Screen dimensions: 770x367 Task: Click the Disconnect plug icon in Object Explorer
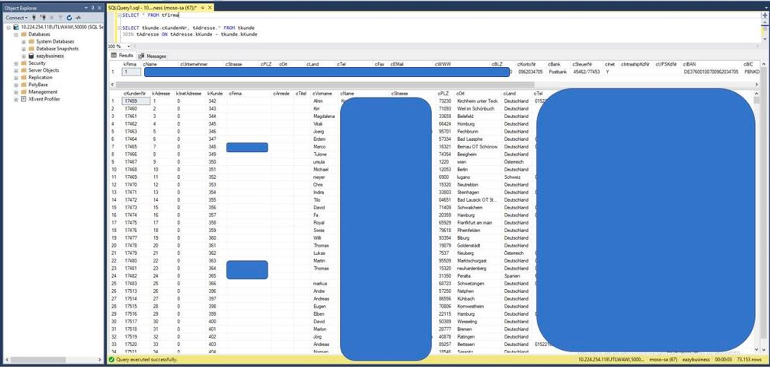coord(43,17)
